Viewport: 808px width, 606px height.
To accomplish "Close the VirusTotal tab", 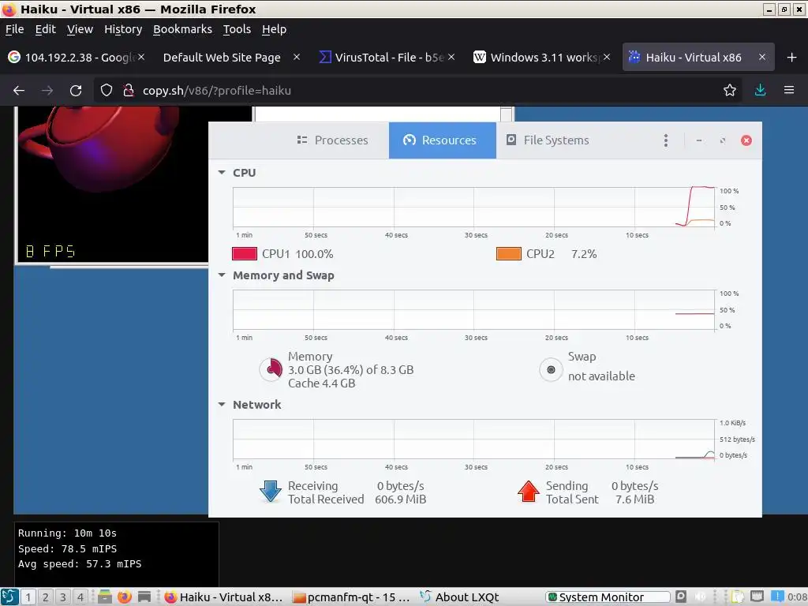I will click(451, 57).
